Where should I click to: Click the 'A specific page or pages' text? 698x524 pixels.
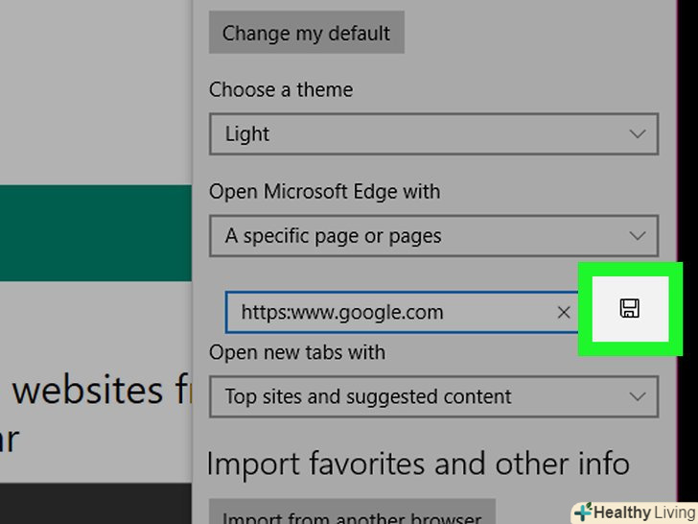[333, 236]
